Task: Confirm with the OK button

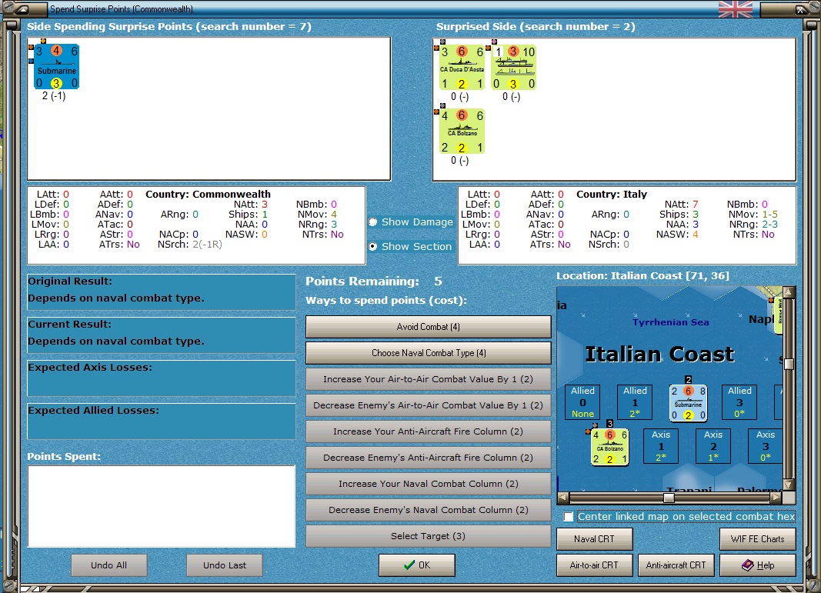Action: pyautogui.click(x=417, y=565)
